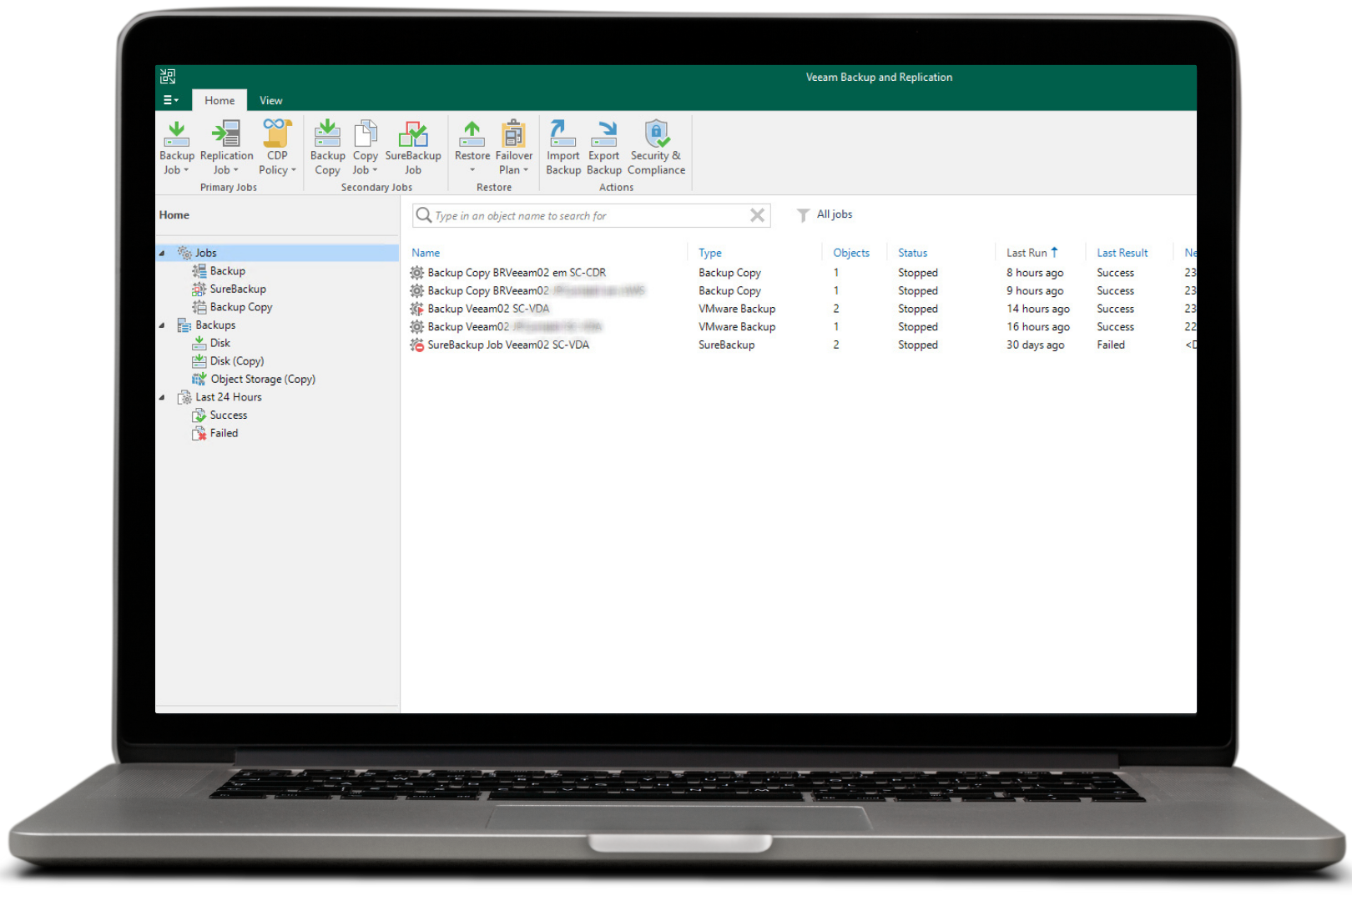Click the Export Backup ribbon icon
Screen dimensions: 1352x901
(603, 133)
